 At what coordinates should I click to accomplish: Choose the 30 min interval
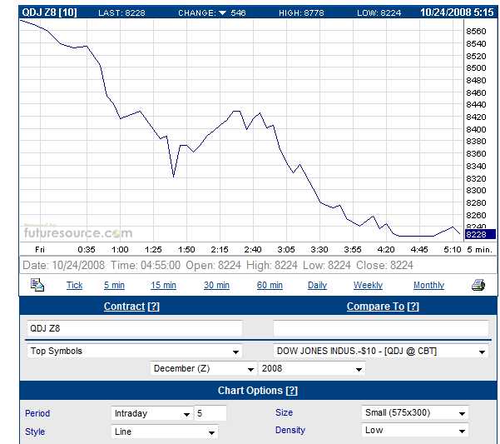216,285
